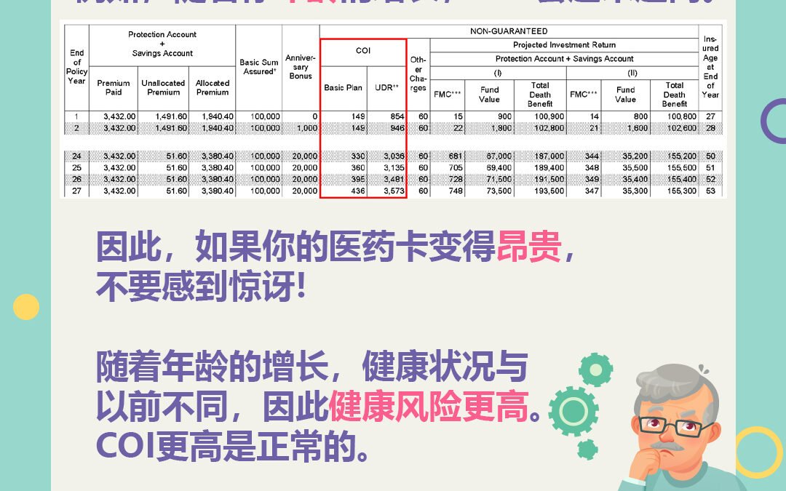Click the small gear above the man's head
Viewport: 786px width, 491px height.
[596, 371]
